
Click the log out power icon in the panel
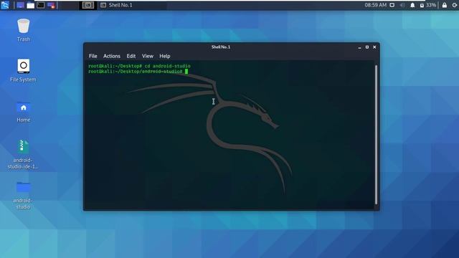[x=455, y=5]
